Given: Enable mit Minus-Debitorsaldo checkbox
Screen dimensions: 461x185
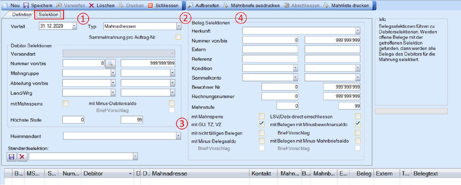Looking at the screenshot, I should (x=171, y=104).
